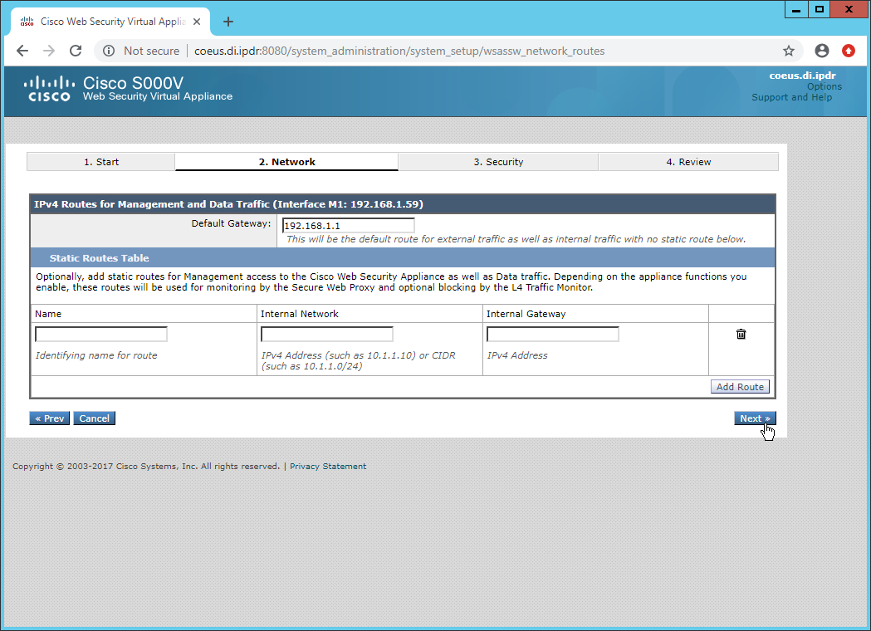
Task: Jump to the 3. Security step
Action: coord(498,162)
